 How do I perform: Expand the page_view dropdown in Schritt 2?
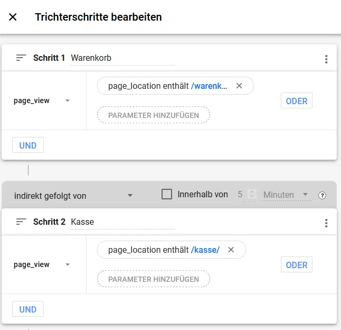42,264
